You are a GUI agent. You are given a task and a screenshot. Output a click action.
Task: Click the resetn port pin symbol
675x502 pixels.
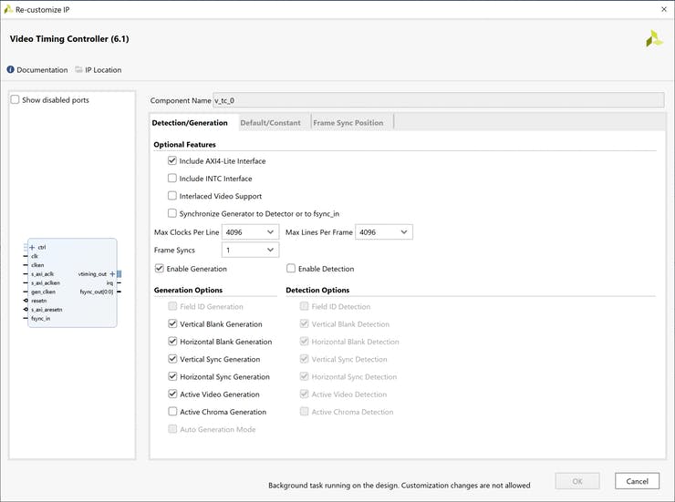[x=25, y=301]
